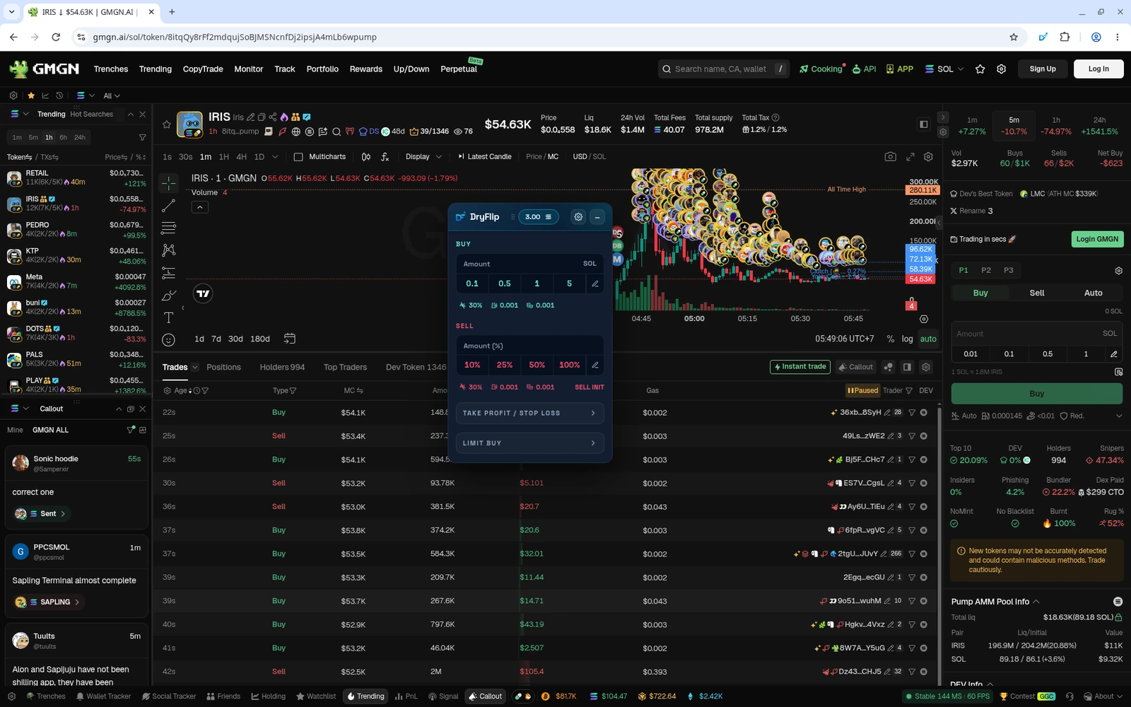Expand the Limit Buy section

click(529, 443)
